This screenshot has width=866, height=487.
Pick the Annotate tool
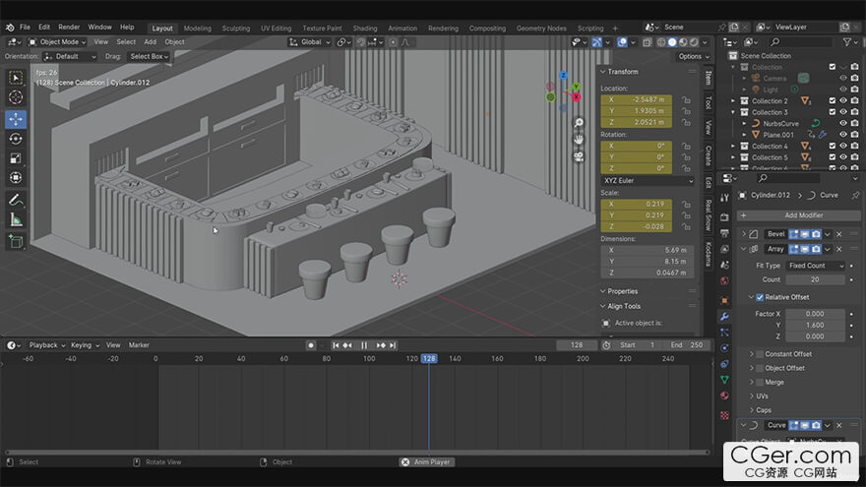coord(16,200)
